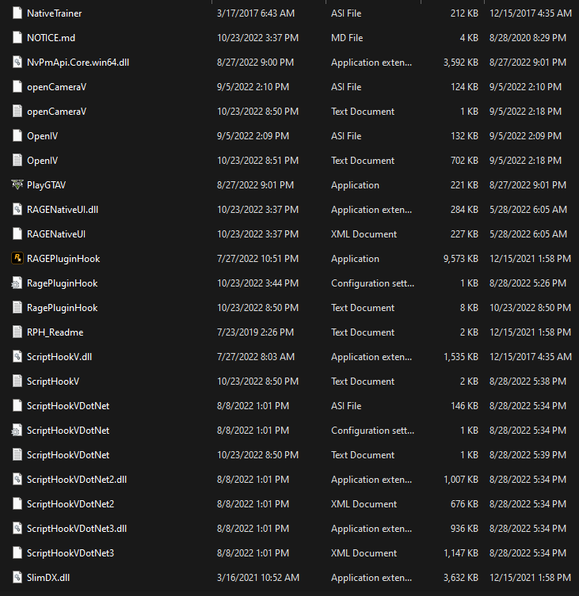Click the date 3/17/2017 6:43 AM

click(x=256, y=13)
